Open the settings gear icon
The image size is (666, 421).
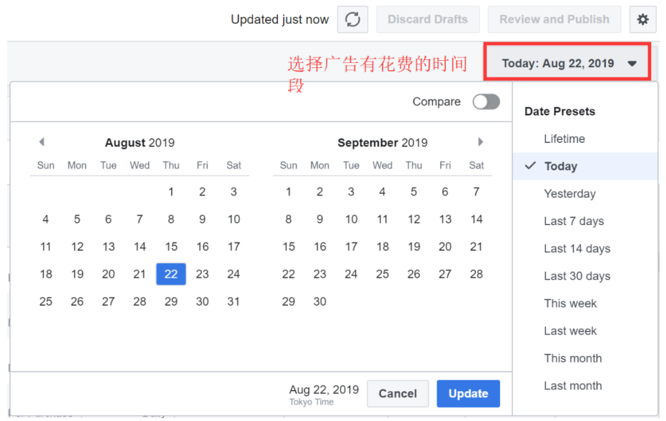click(642, 19)
